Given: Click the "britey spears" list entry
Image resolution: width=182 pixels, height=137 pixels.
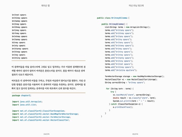Looking at the screenshot, I should (x=19, y=55).
